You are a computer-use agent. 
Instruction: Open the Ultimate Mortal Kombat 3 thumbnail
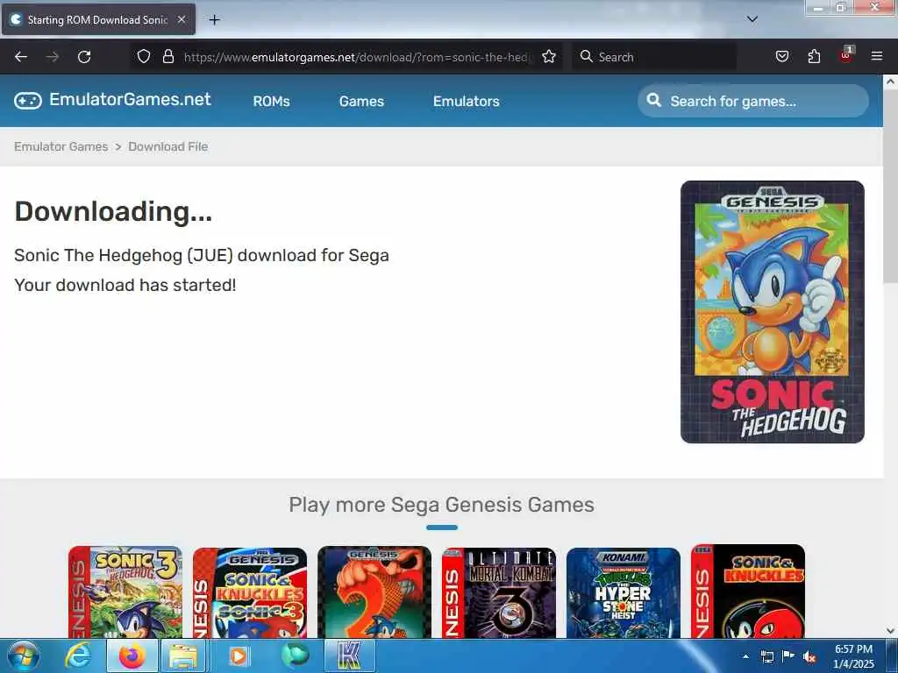499,592
